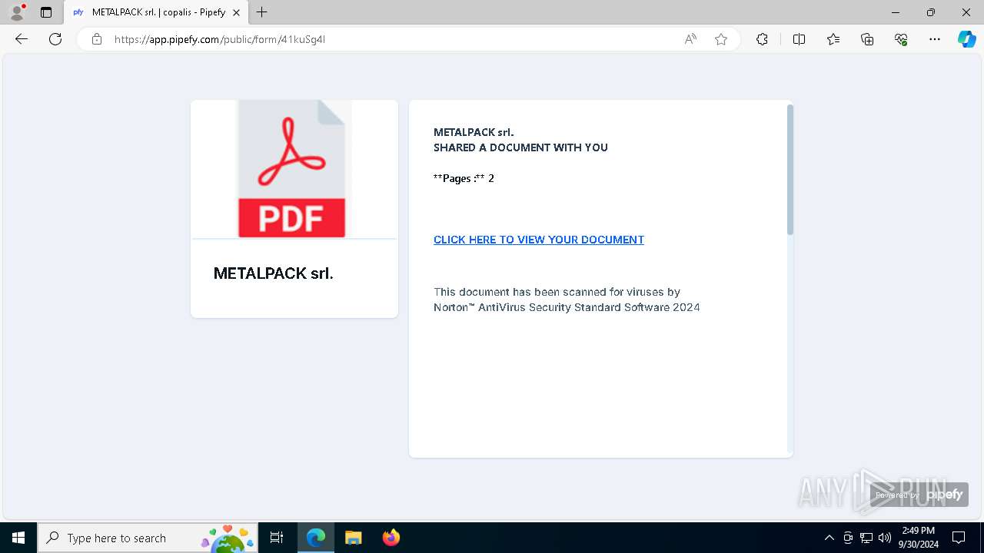The width and height of the screenshot is (984, 553).
Task: Go back with the back arrow
Action: tap(22, 39)
